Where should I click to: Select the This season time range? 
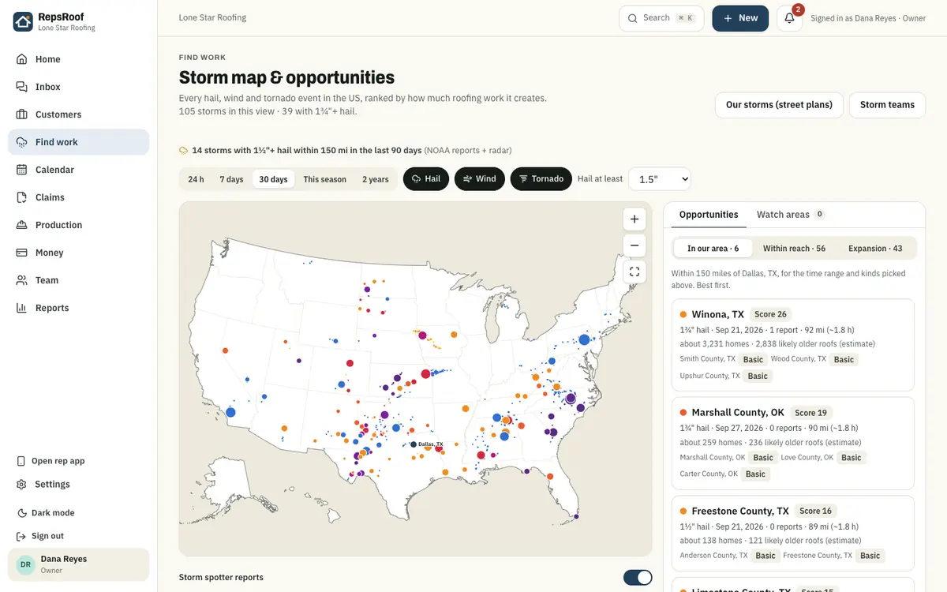pyautogui.click(x=324, y=179)
